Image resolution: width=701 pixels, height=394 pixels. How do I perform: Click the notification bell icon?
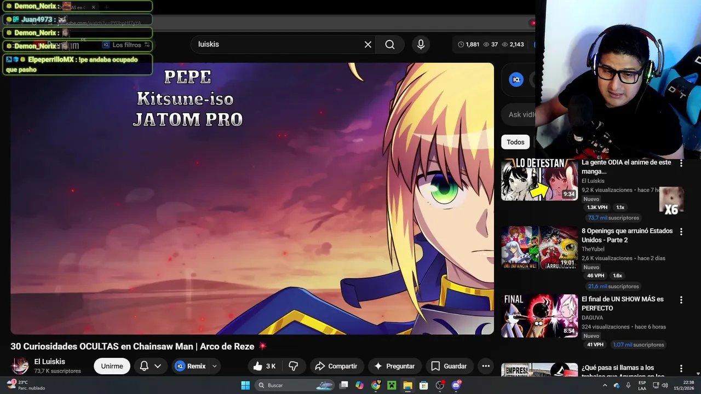pyautogui.click(x=144, y=366)
